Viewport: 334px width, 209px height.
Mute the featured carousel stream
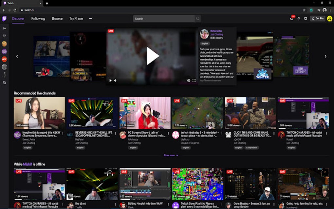pyautogui.click(x=115, y=80)
